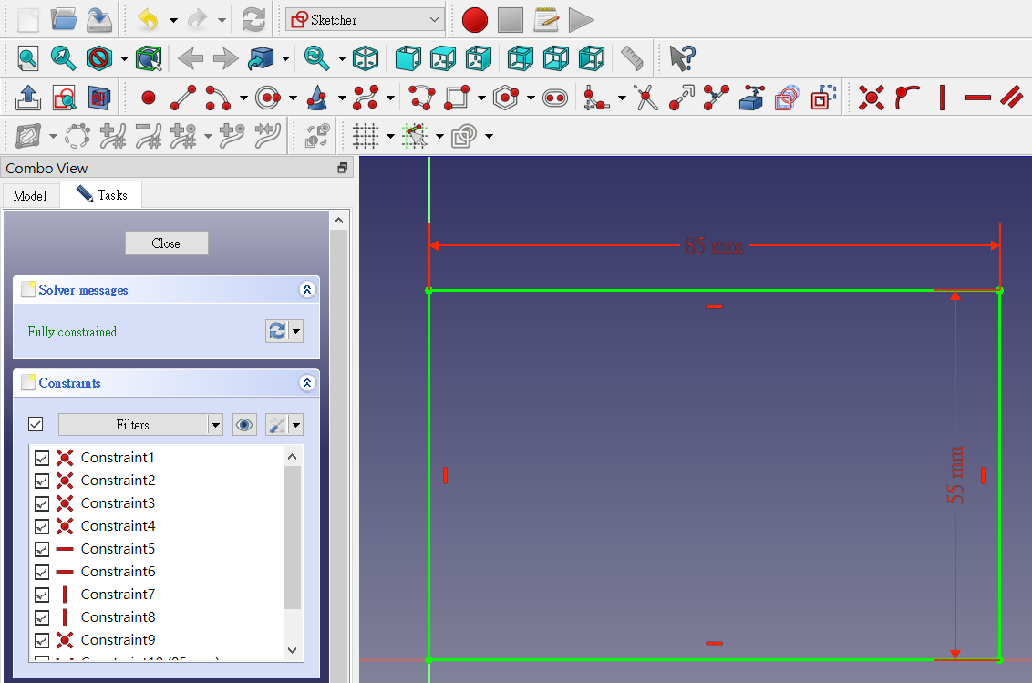Screen dimensions: 1032x683
Task: Open the Filters dropdown arrow
Action: point(216,425)
